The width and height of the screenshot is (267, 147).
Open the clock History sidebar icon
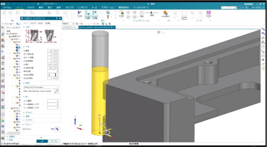tap(3, 114)
